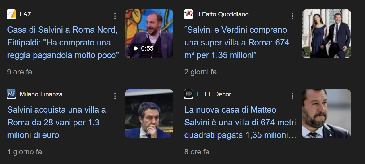
Task: Click the ELLE Decor ED favicon
Action: [188, 94]
